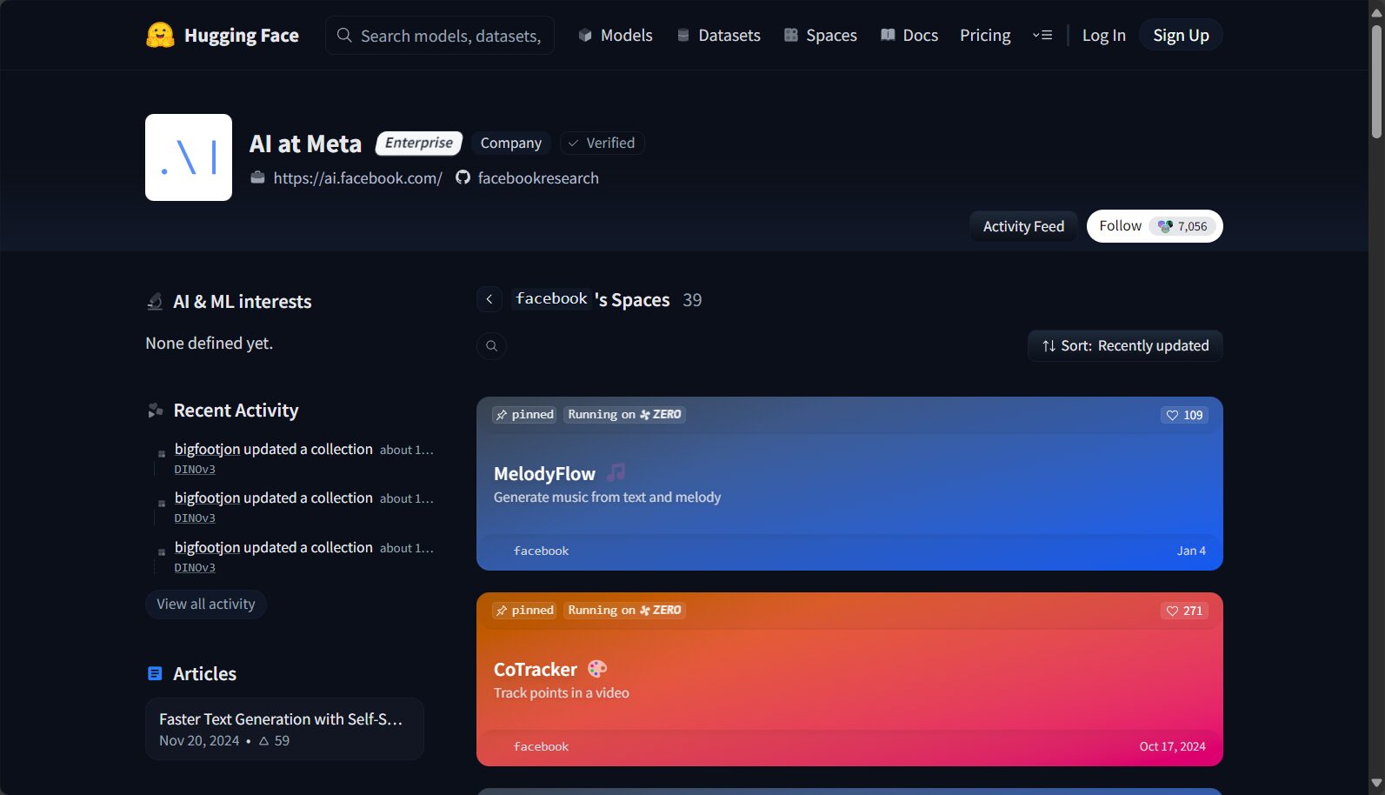1385x795 pixels.
Task: Focus the Search models, datasets input
Action: pyautogui.click(x=440, y=36)
